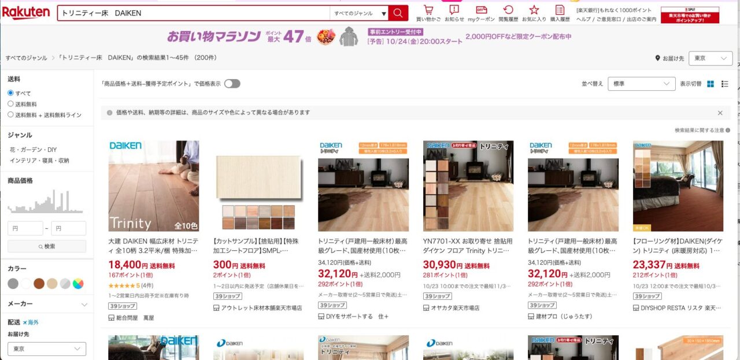The image size is (740, 360).
Task: Select the 送料無料 radio button
Action: point(10,104)
